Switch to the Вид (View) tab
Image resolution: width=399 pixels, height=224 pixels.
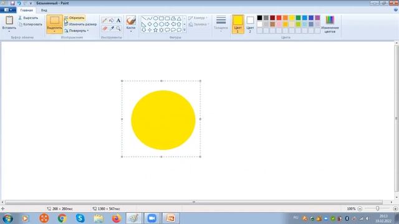click(x=44, y=11)
